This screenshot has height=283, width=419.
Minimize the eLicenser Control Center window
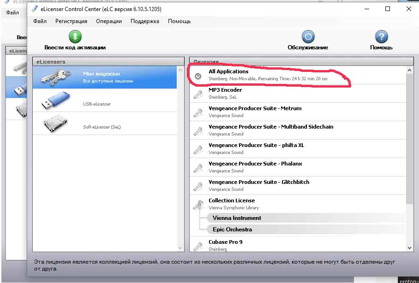(x=367, y=9)
